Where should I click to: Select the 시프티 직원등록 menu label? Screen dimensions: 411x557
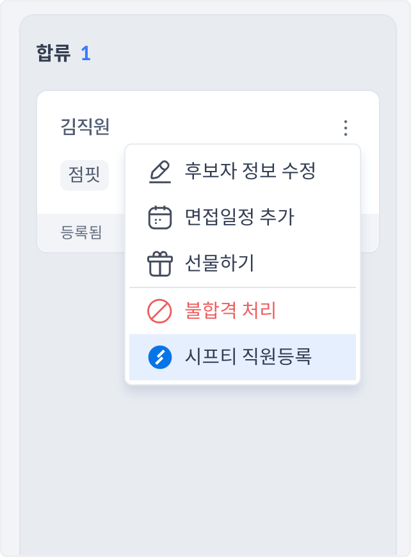[248, 357]
